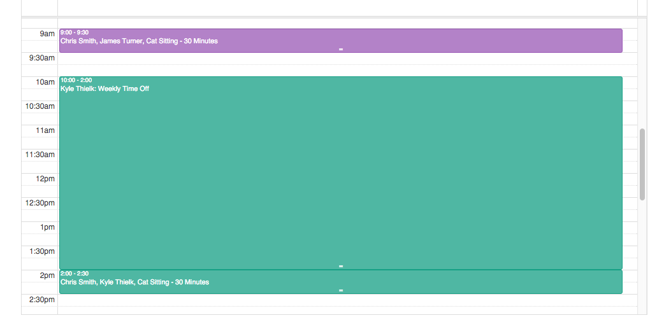Click the 2:30pm time label
Image resolution: width=664 pixels, height=320 pixels.
(x=41, y=300)
